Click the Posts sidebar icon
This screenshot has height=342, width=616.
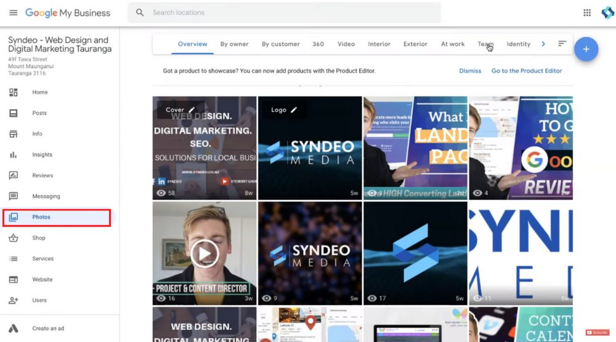tap(14, 113)
